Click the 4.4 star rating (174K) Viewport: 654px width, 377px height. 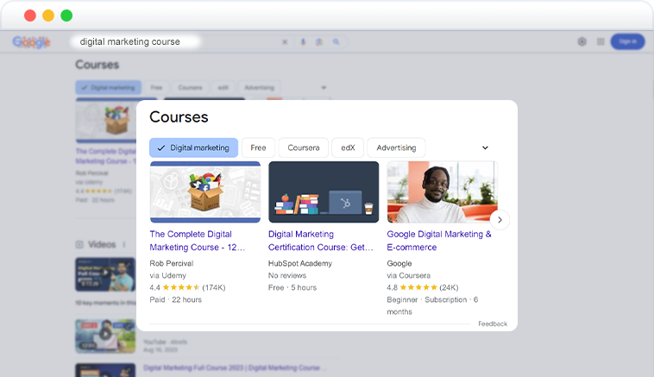pyautogui.click(x=187, y=287)
